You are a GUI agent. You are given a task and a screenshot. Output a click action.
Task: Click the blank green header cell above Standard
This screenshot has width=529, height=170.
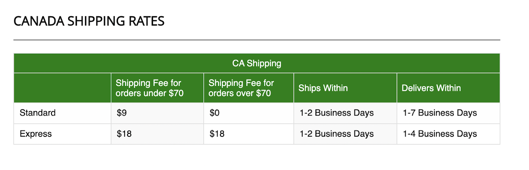click(62, 88)
